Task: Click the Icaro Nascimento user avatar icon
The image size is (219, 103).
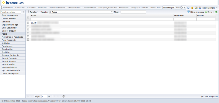Action: [x=200, y=8]
